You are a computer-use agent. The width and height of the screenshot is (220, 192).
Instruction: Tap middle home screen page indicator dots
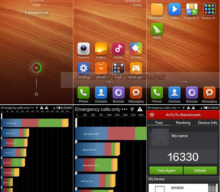(110, 82)
